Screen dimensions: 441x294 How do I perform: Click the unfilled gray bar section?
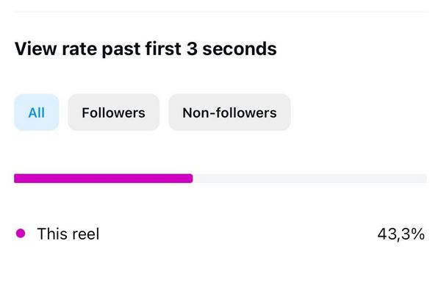[x=309, y=178]
